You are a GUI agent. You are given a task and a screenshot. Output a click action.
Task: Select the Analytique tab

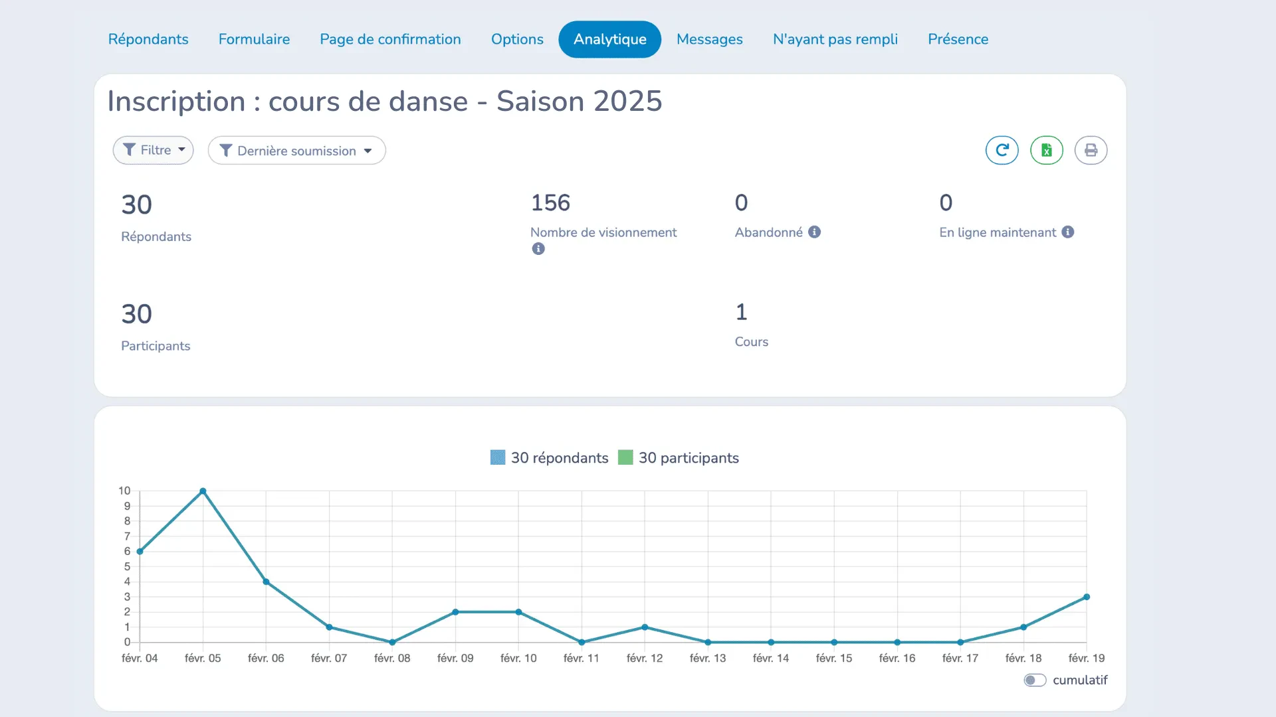tap(610, 39)
